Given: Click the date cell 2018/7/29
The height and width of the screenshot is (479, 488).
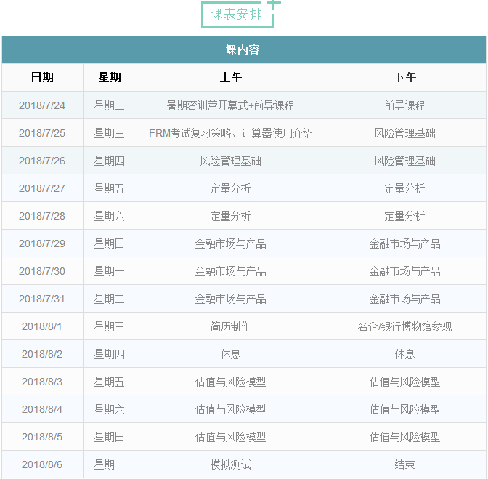Looking at the screenshot, I should tap(42, 243).
